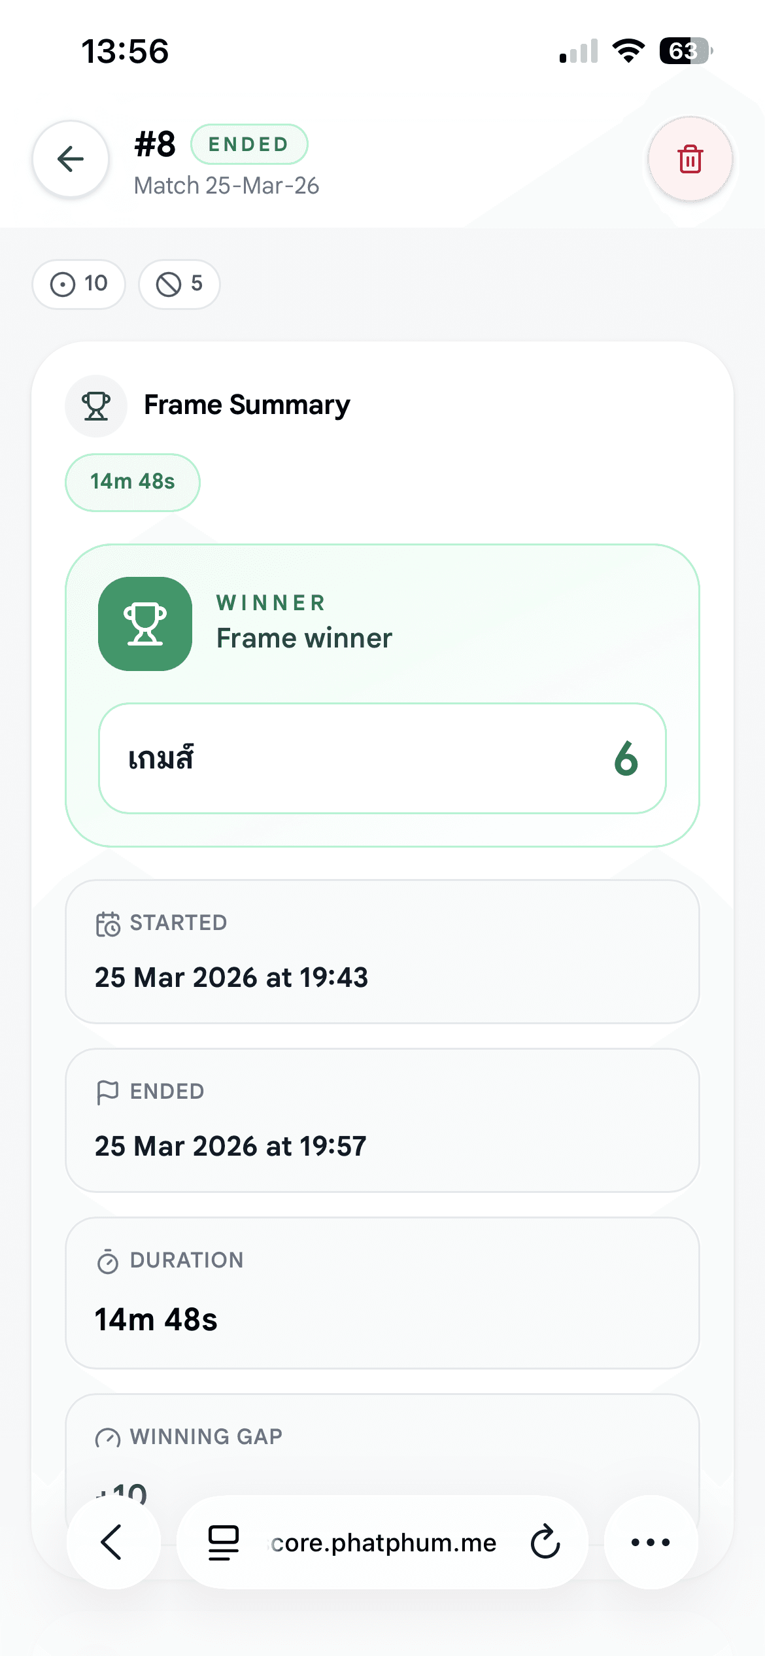The width and height of the screenshot is (765, 1656).
Task: Tap the 14m 48s duration pill
Action: (133, 482)
